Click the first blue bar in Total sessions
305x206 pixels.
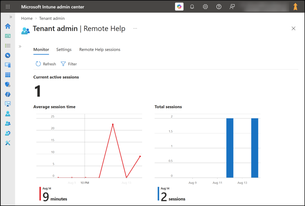click(x=230, y=148)
